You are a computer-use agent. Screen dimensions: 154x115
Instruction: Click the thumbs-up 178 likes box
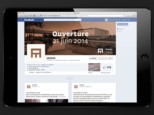click(x=107, y=67)
